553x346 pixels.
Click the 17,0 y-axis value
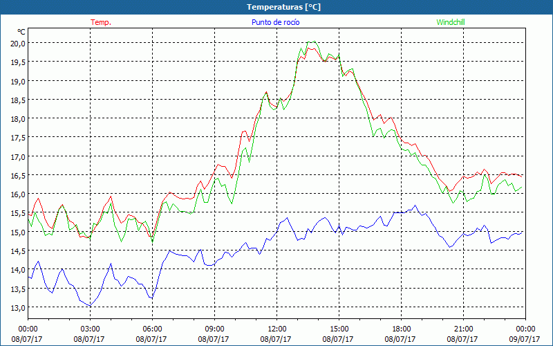click(x=18, y=157)
